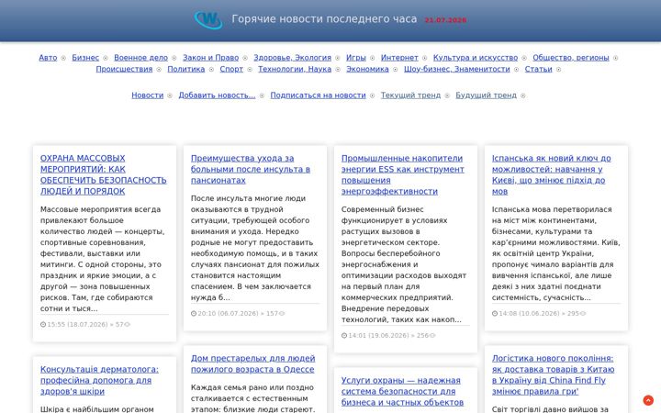Open Закон и Право category
This screenshot has height=413, width=661.
point(211,58)
